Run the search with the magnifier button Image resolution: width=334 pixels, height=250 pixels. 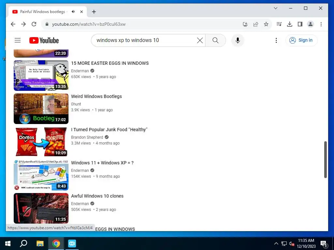pyautogui.click(x=215, y=40)
